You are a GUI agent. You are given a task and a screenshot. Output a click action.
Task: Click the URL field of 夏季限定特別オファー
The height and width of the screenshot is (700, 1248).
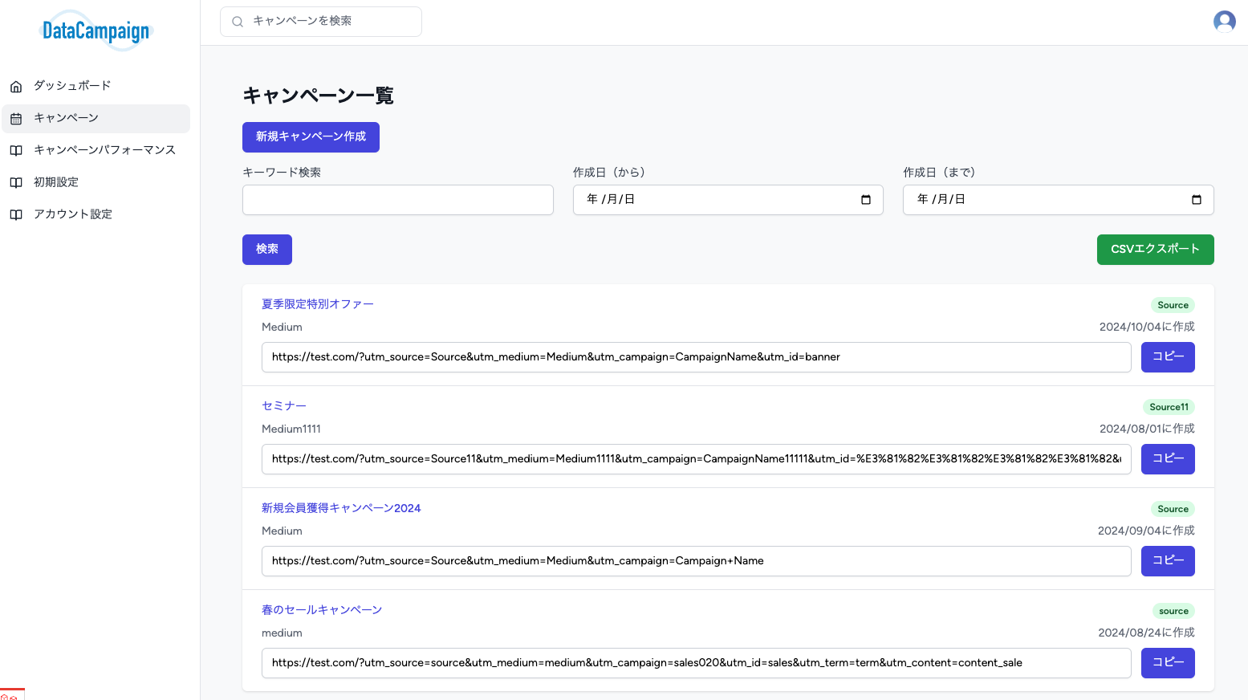coord(697,357)
